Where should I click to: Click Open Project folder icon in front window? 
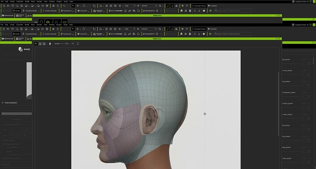[8, 29]
